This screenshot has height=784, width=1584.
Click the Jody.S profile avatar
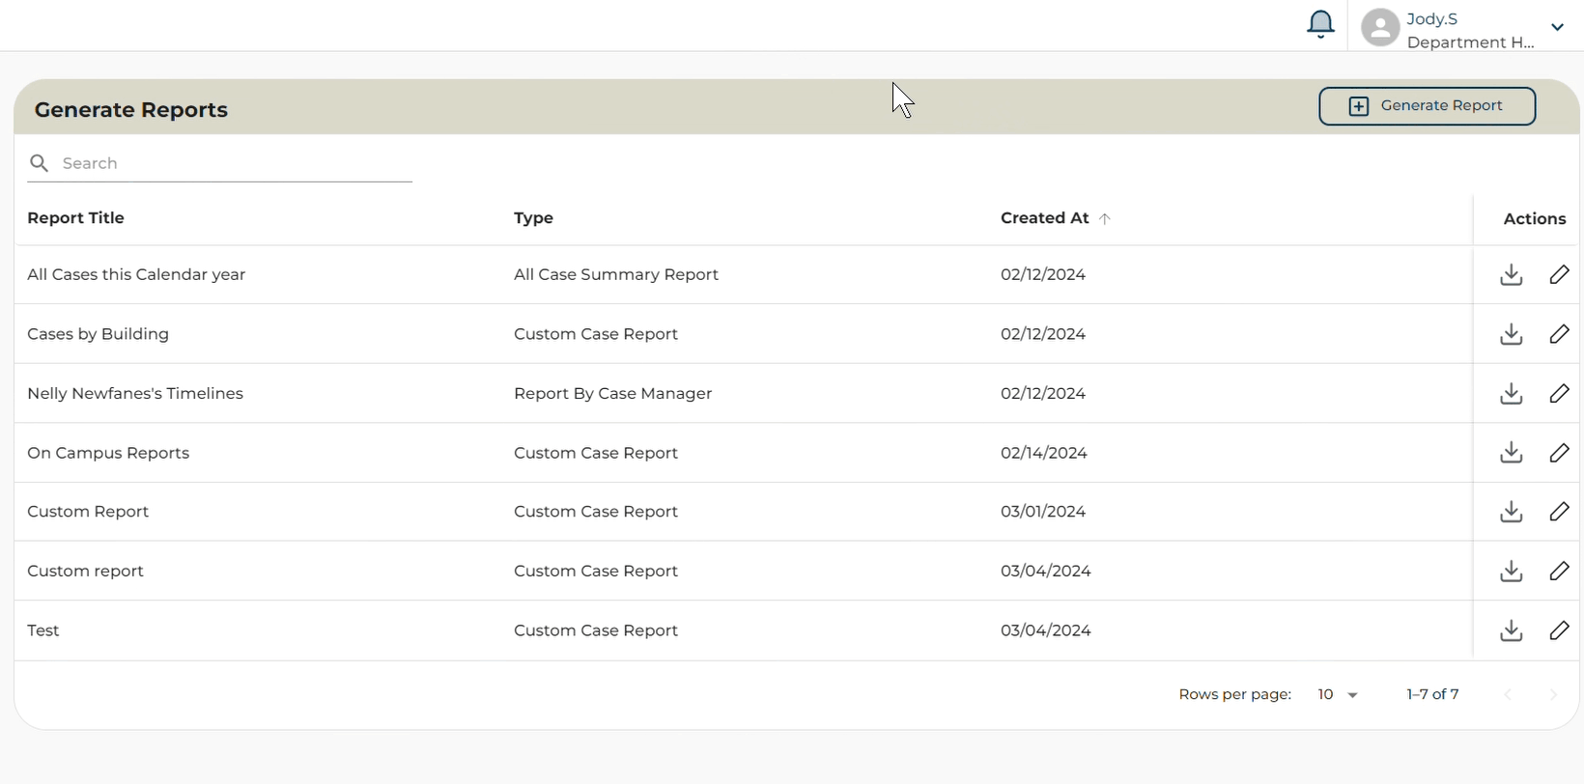pos(1380,27)
